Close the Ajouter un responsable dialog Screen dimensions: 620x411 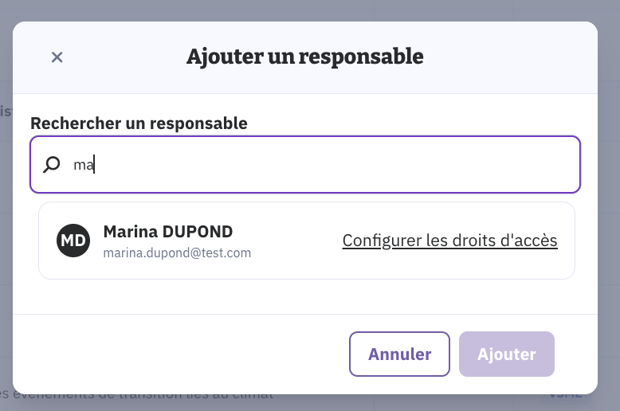click(x=57, y=57)
